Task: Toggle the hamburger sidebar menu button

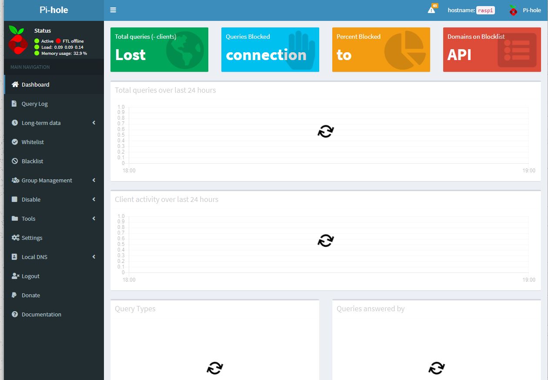Action: pos(113,10)
